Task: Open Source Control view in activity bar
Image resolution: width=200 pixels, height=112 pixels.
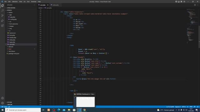Action: 2,16
